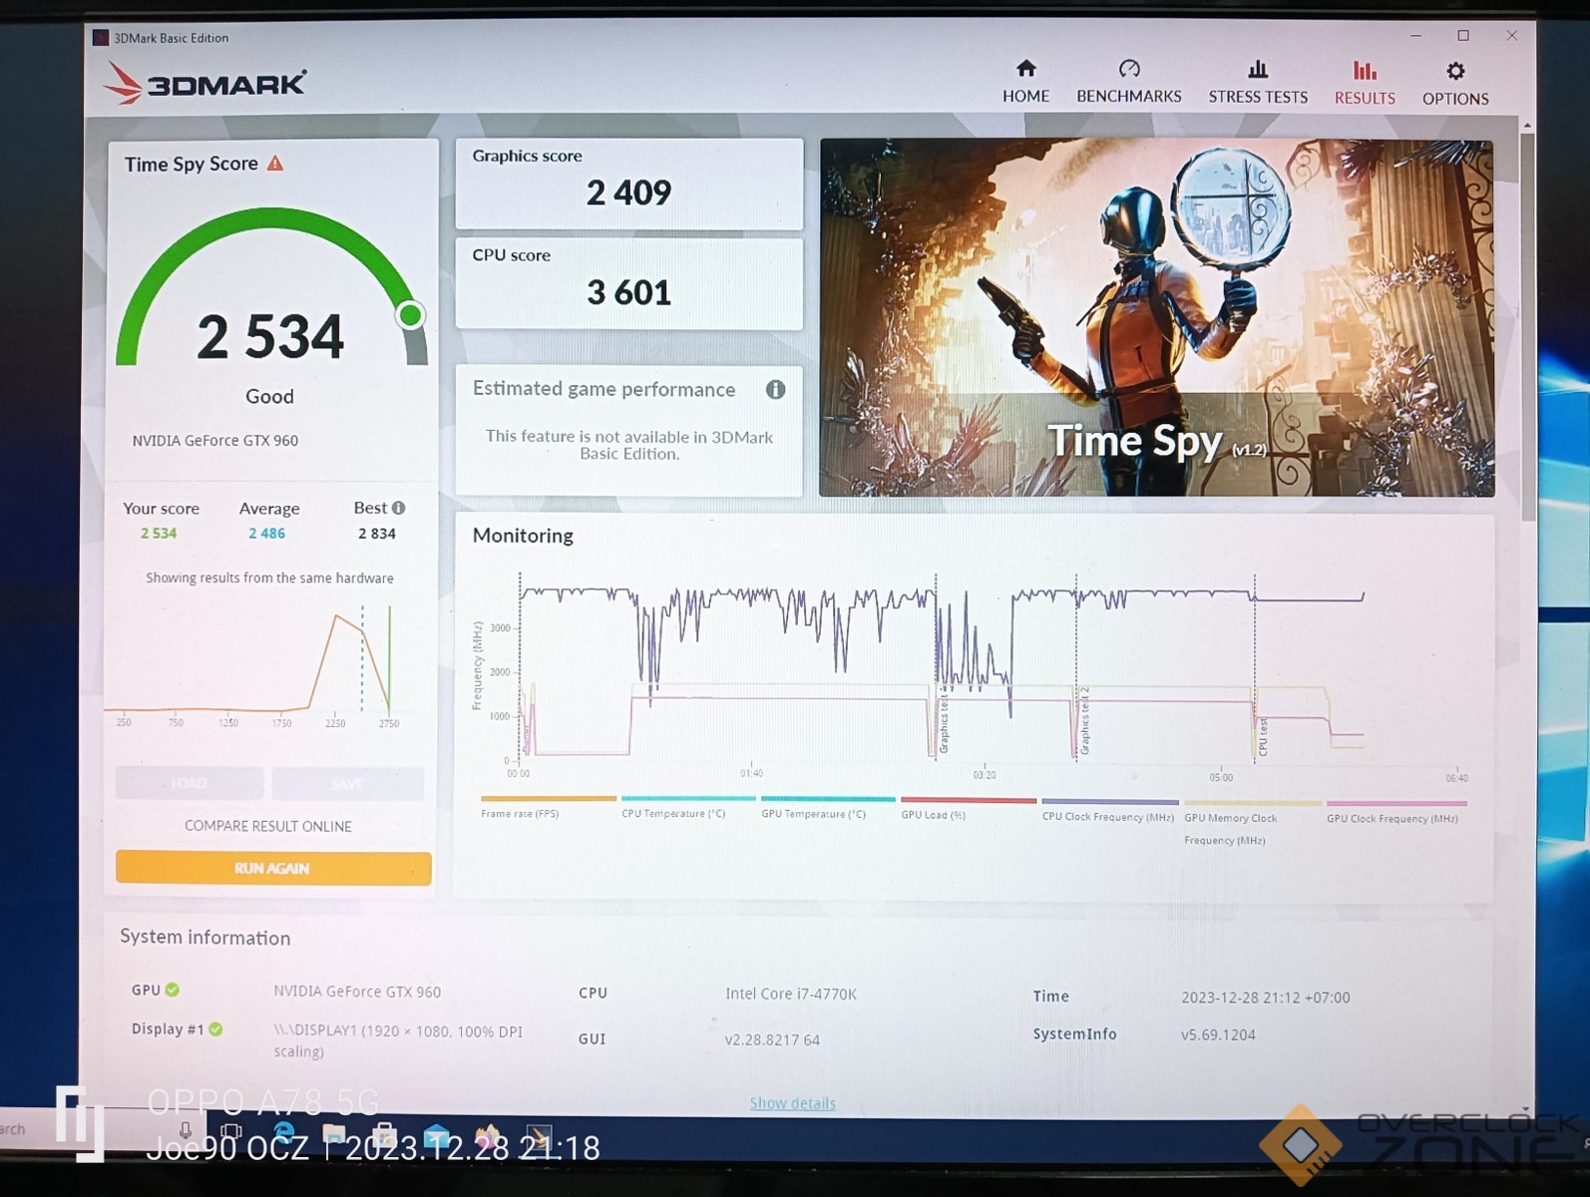Open the HOME tab

[1025, 82]
